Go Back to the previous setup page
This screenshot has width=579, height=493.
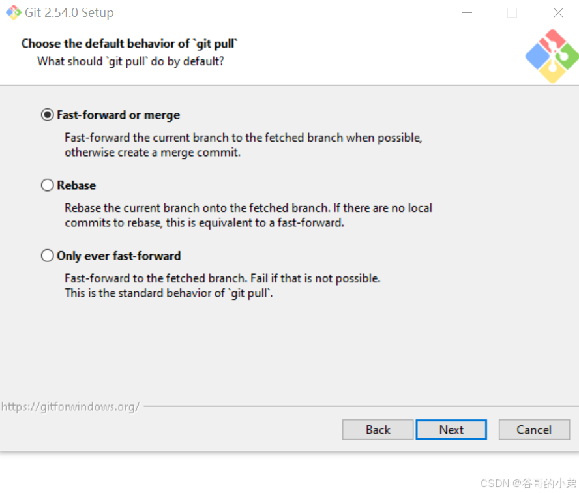tap(378, 430)
